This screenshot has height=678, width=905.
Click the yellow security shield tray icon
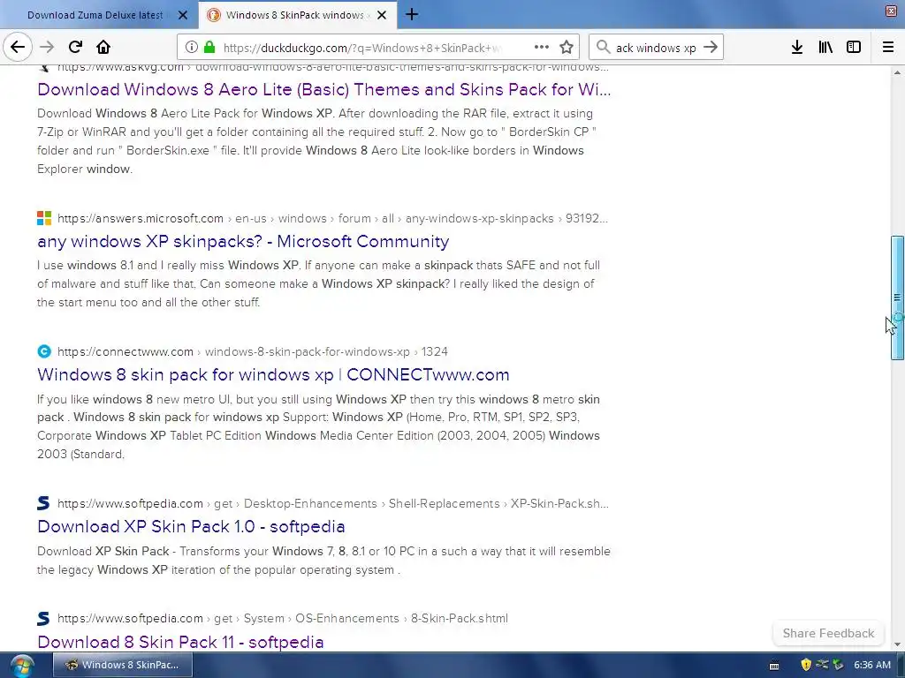[x=806, y=665]
